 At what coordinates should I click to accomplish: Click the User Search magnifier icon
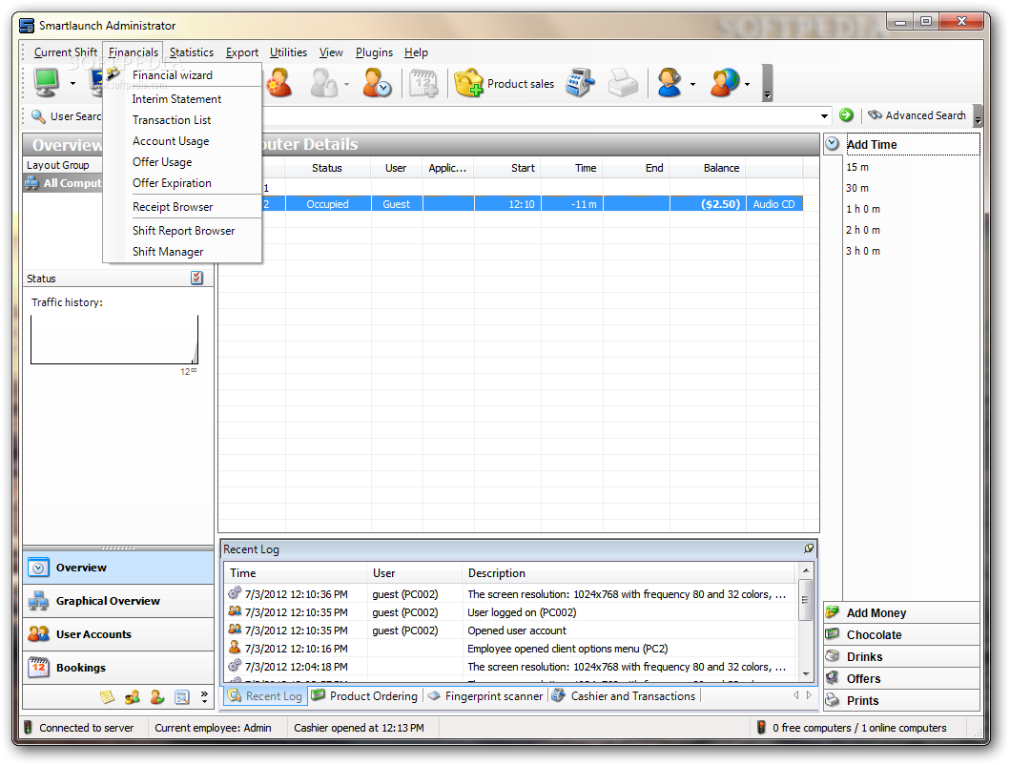click(39, 116)
